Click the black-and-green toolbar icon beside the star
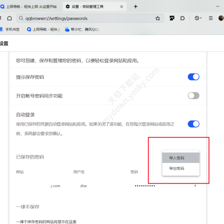The image size is (224, 224). [x=172, y=18]
